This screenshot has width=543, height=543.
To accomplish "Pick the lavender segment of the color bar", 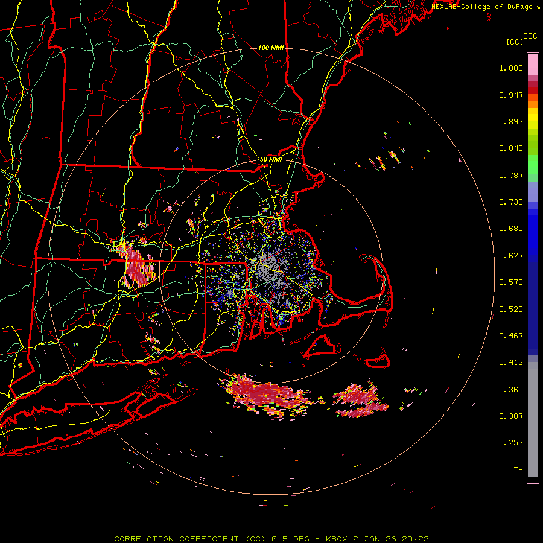I will (533, 192).
